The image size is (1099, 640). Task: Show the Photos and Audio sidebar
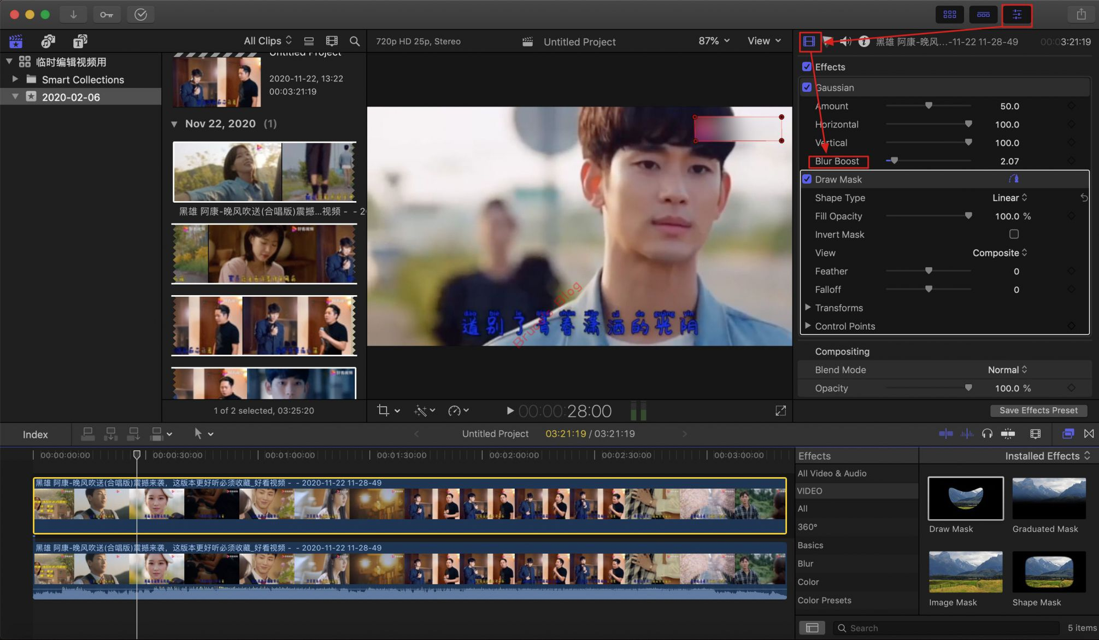48,42
